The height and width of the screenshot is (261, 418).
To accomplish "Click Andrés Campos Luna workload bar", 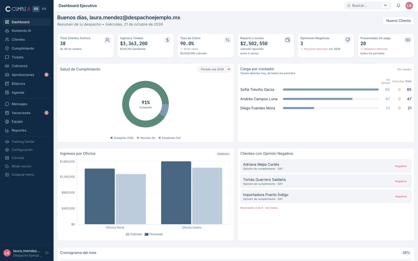I will pos(331,99).
